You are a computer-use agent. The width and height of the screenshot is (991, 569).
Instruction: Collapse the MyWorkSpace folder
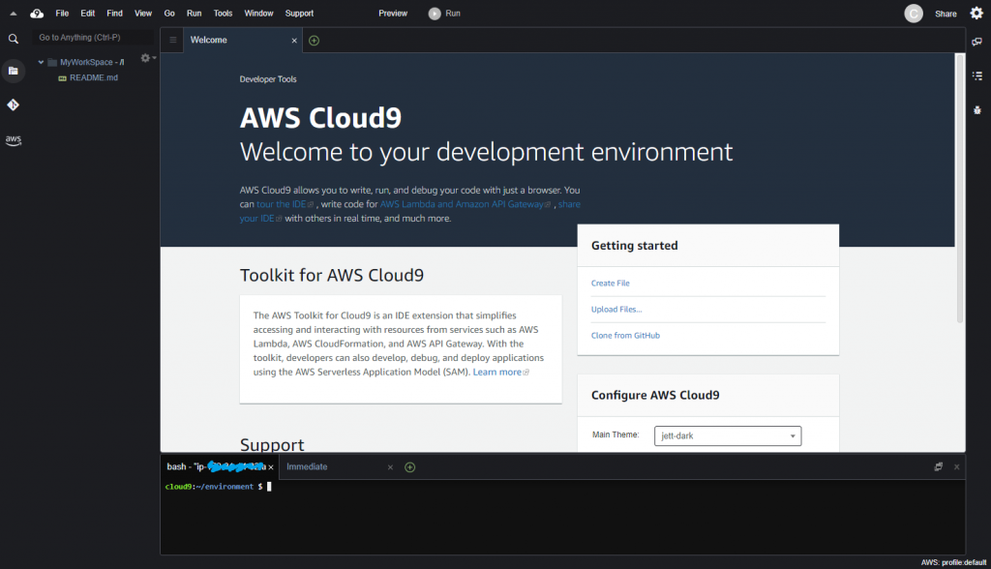pyautogui.click(x=41, y=62)
